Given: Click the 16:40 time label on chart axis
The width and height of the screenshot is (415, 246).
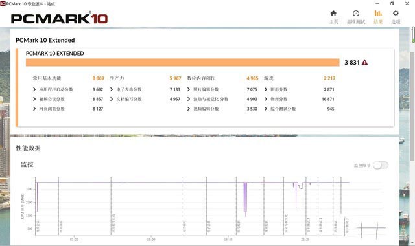Looking at the screenshot, I should click(228, 240).
